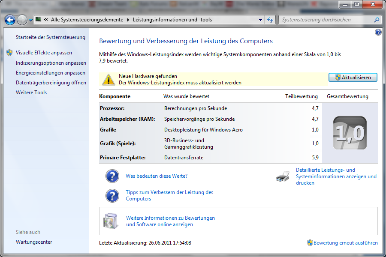
Task: Open Visuelle Effekte anpassen
Action: pos(44,53)
